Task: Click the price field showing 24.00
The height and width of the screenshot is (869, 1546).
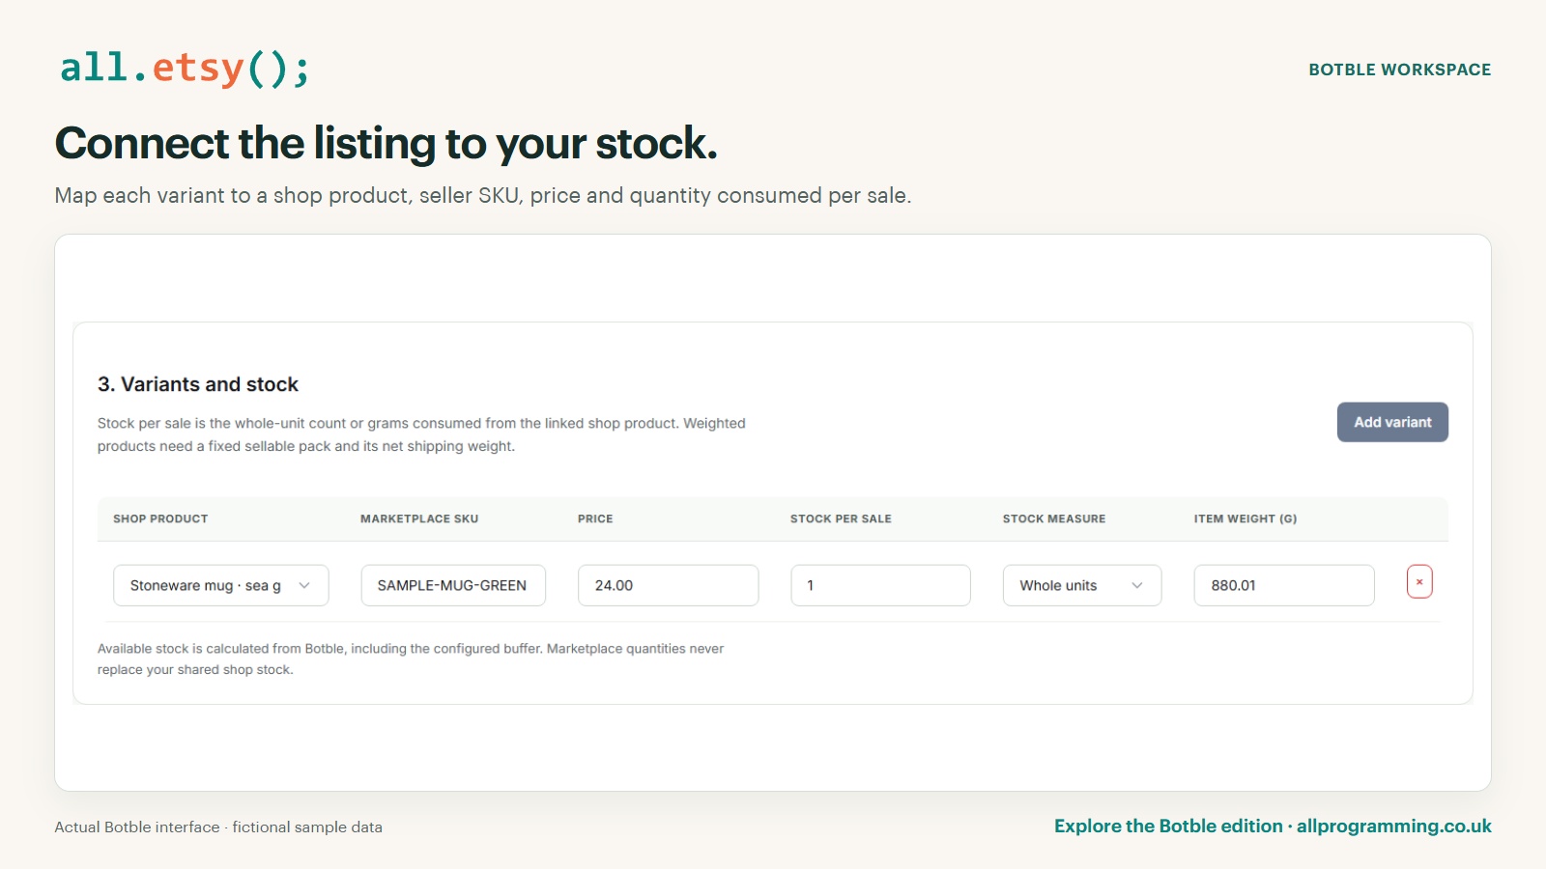Action: pos(668,585)
